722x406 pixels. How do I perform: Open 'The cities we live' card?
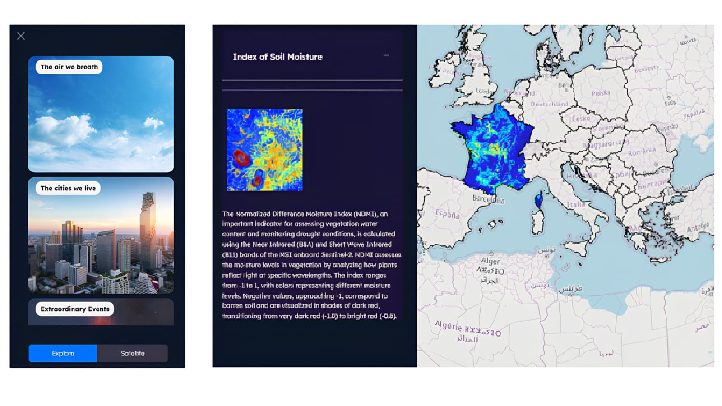101,235
